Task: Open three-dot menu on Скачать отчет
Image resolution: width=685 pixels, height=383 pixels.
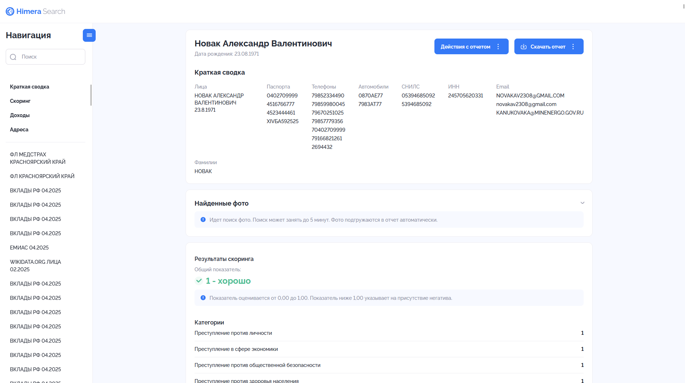Action: (x=573, y=47)
